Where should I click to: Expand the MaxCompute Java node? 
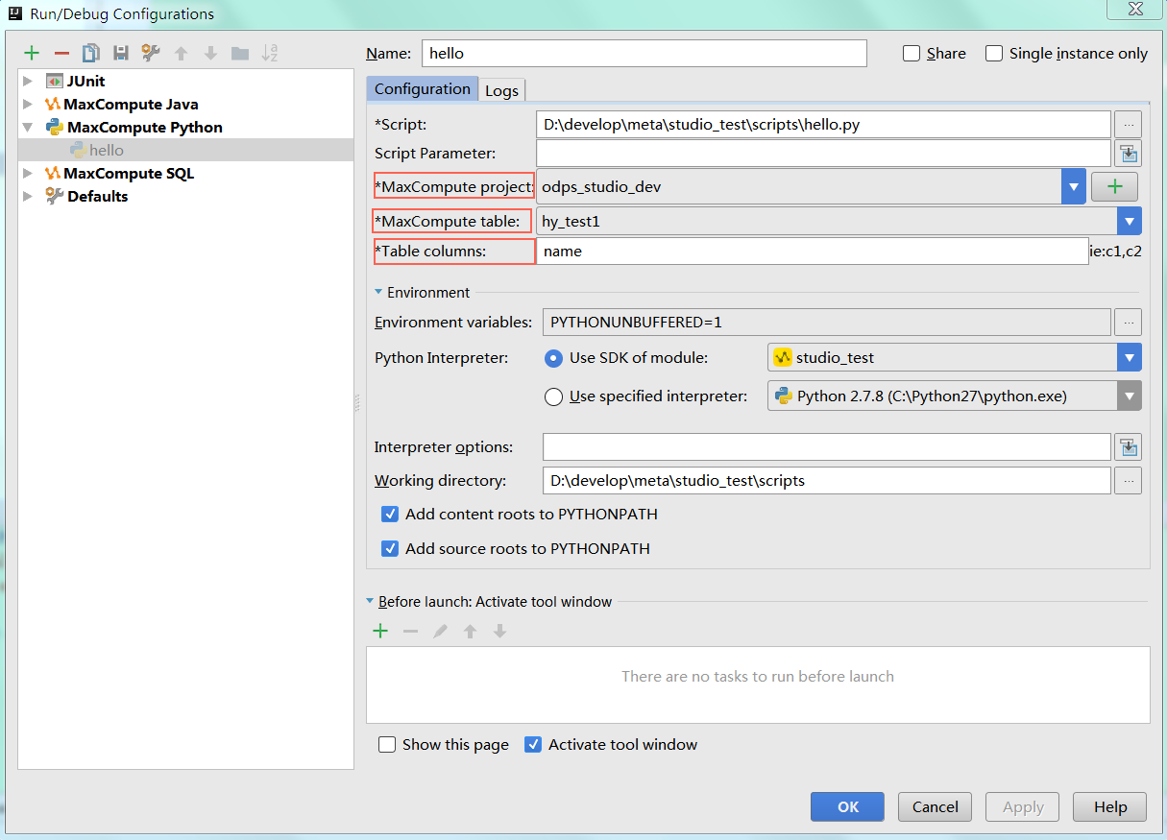(29, 105)
